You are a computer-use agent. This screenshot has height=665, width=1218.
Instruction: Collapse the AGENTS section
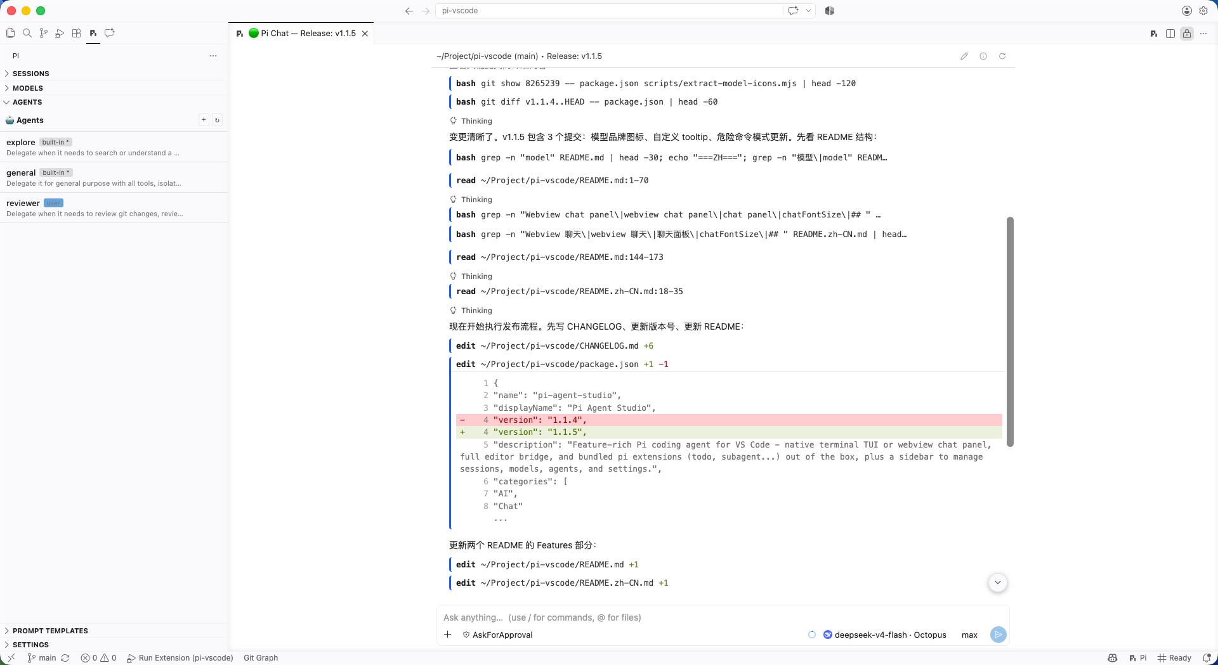coord(114,102)
